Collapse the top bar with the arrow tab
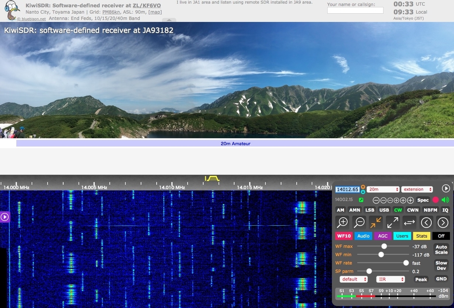Viewport: 454px width, 308px height. click(169, 20)
